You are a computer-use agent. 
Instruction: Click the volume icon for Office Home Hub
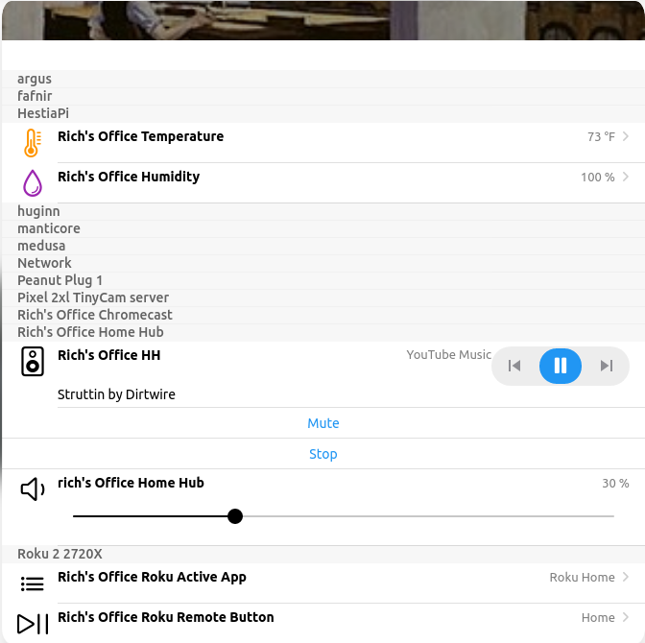point(33,489)
